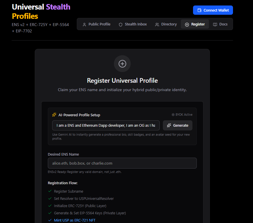Select the Register tab

195,24
